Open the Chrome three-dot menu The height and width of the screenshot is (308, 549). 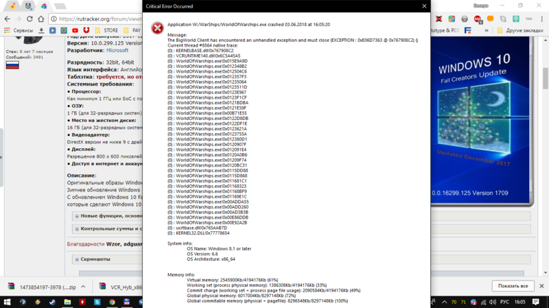point(542,19)
